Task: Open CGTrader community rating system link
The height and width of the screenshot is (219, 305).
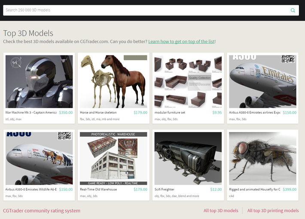Action: (x=42, y=211)
